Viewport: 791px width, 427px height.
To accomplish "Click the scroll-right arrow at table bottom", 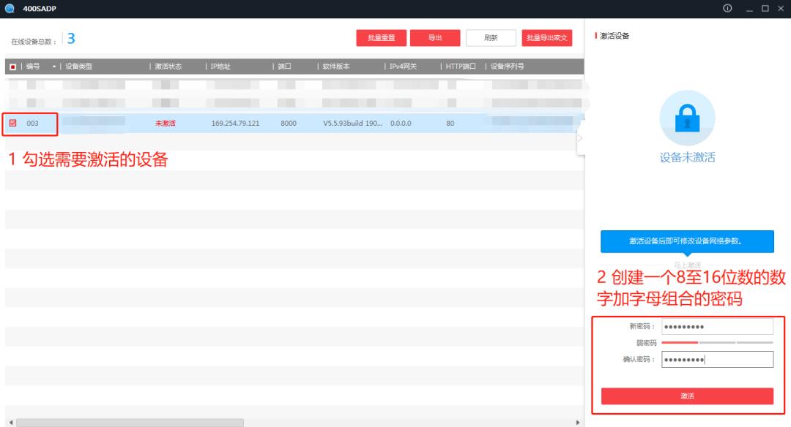I will [x=579, y=423].
